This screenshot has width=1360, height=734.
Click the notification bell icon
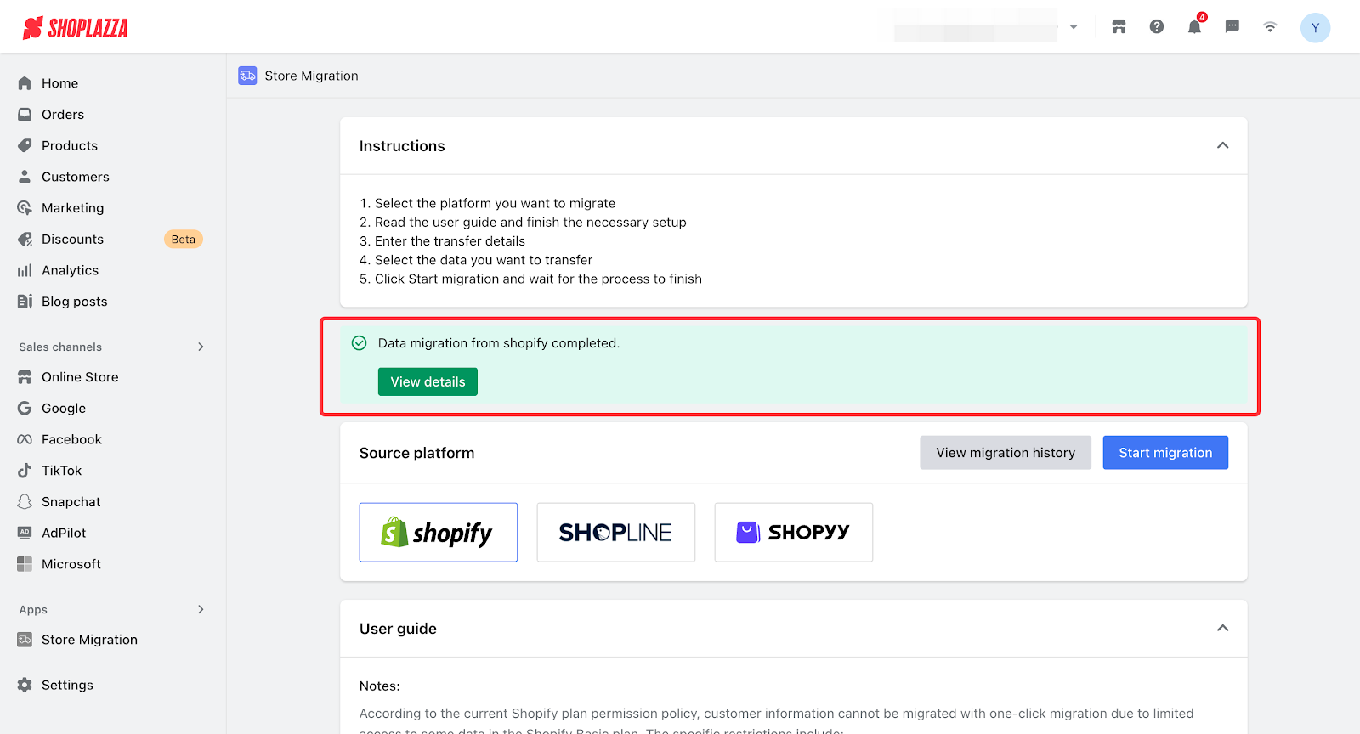pyautogui.click(x=1194, y=27)
